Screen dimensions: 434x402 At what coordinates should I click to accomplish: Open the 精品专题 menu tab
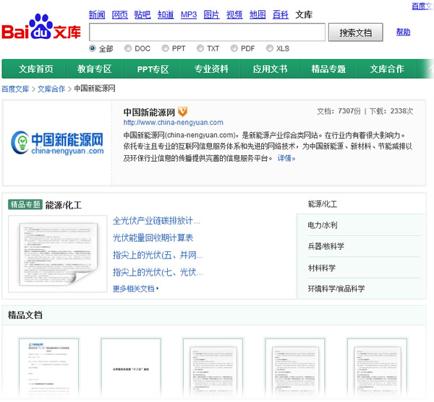coord(328,69)
